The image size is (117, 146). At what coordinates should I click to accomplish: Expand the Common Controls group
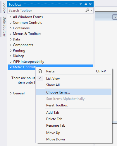pos(11,23)
